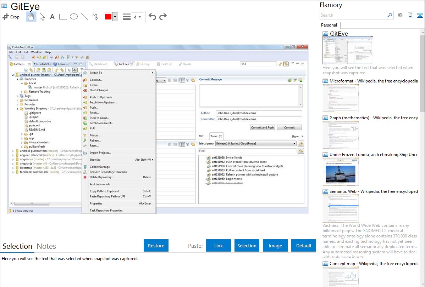
Task: Expand the integration-tests folder
Action: tap(22, 143)
